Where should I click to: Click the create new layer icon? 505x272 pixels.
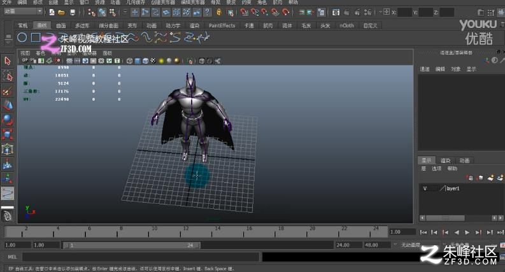490,178
